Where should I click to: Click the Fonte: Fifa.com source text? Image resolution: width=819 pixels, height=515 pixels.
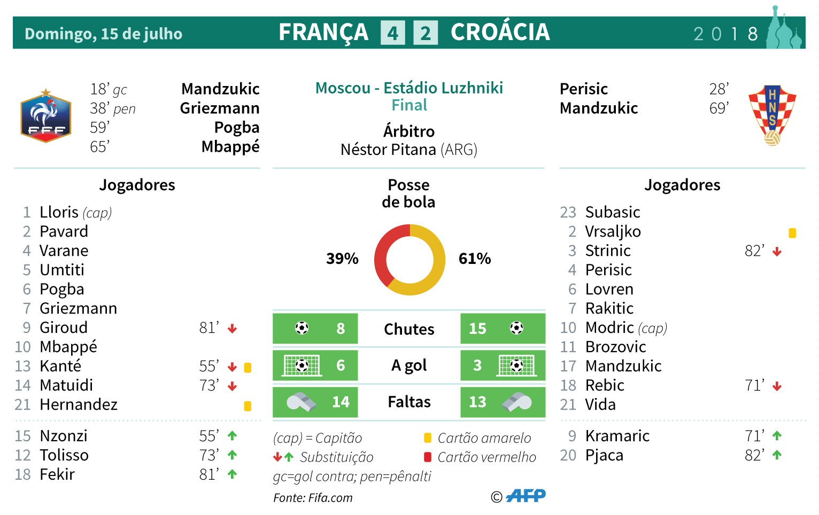[x=313, y=498]
